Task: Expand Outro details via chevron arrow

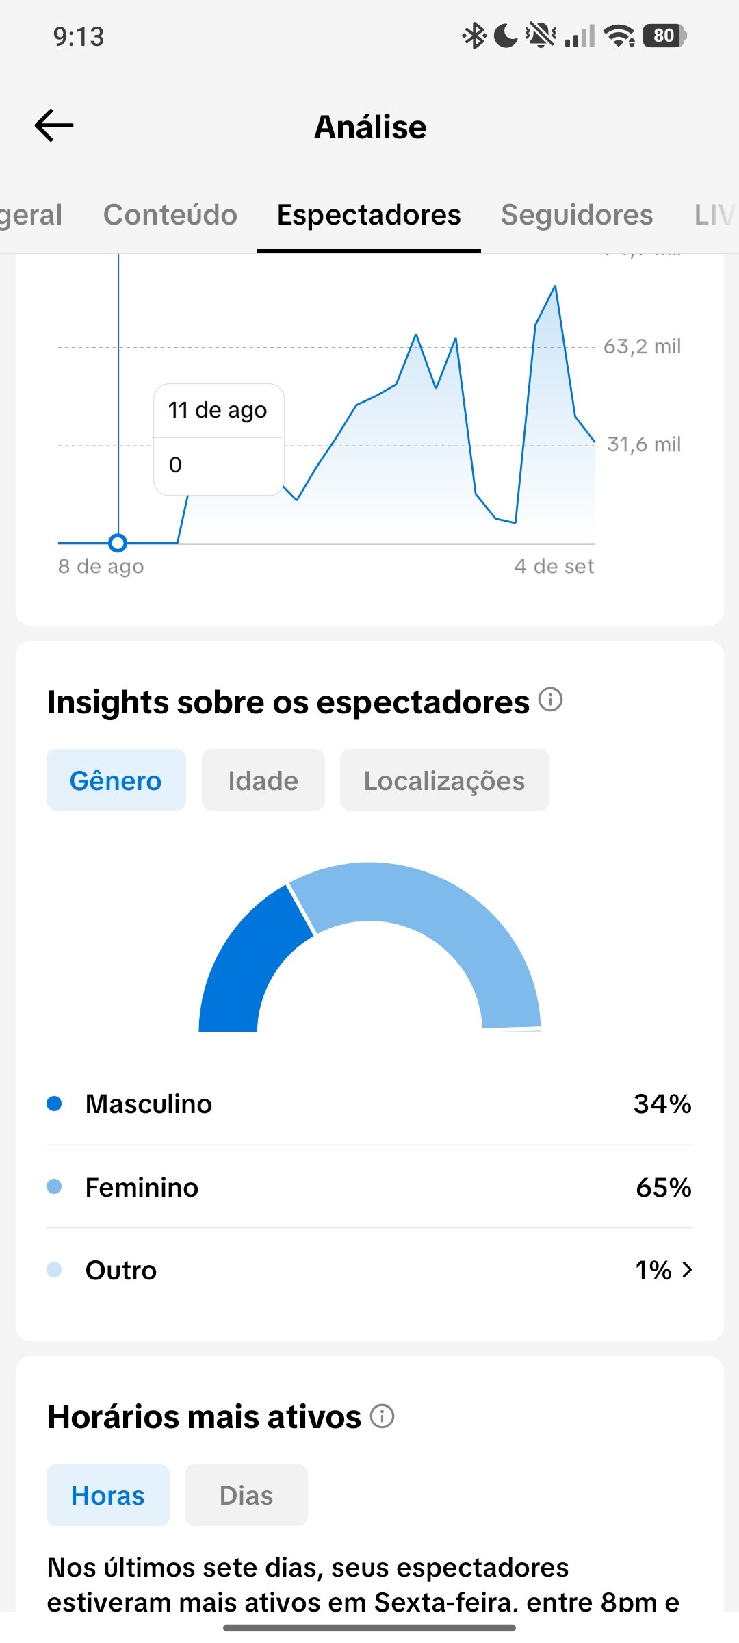Action: (687, 1270)
